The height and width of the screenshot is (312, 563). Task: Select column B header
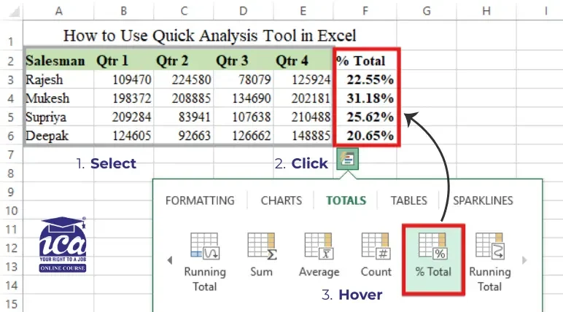123,11
